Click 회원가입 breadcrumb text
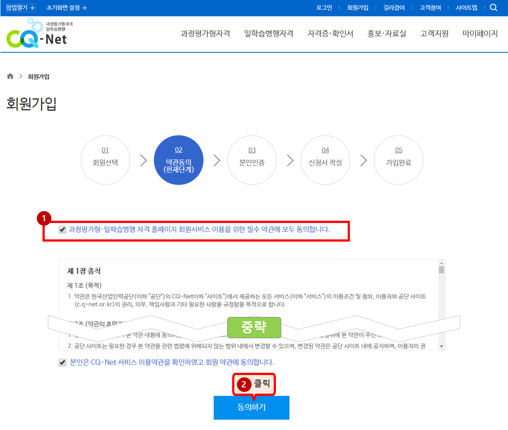The width and height of the screenshot is (508, 430). (39, 77)
